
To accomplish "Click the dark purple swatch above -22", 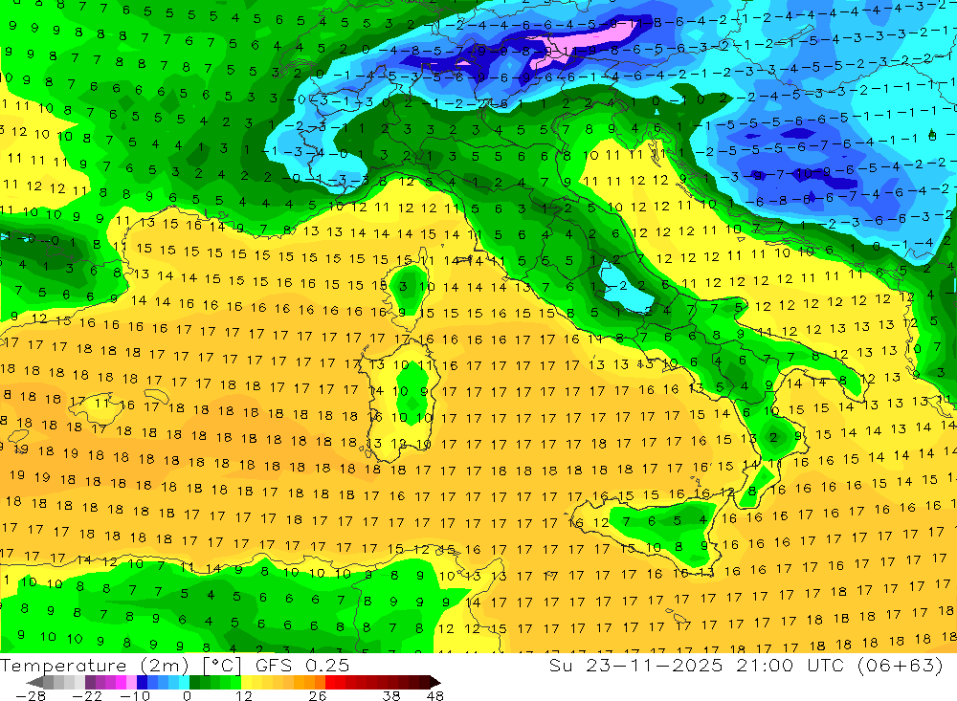I will click(x=90, y=682).
